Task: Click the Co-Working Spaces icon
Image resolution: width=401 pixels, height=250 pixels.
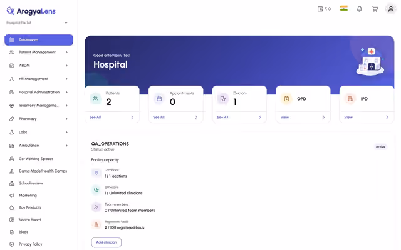Action: pos(12,159)
